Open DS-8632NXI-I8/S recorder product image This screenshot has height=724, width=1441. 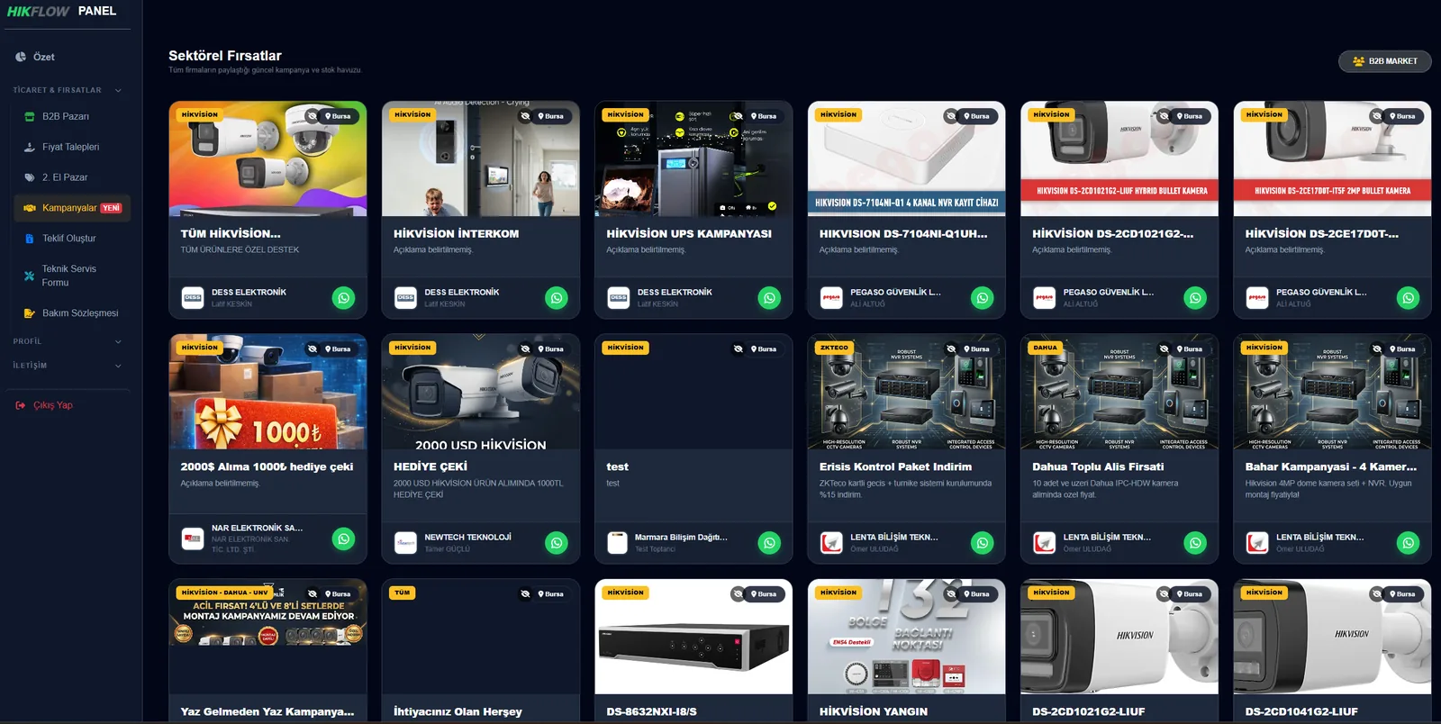(x=693, y=637)
